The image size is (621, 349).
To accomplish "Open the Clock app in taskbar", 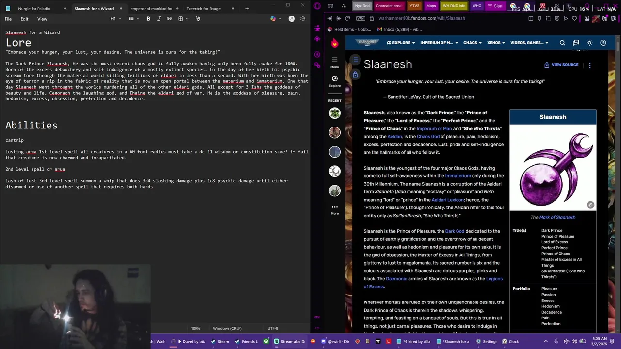I will [x=510, y=341].
